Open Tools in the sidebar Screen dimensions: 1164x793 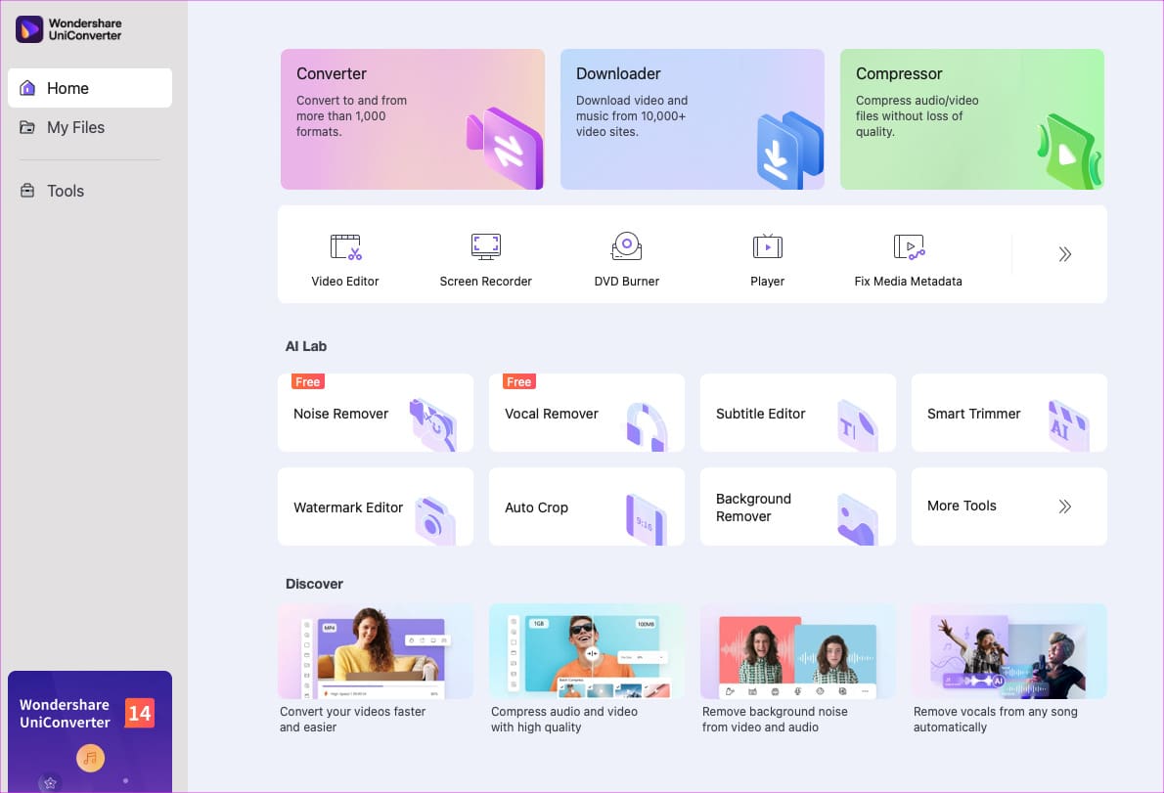[x=90, y=192]
